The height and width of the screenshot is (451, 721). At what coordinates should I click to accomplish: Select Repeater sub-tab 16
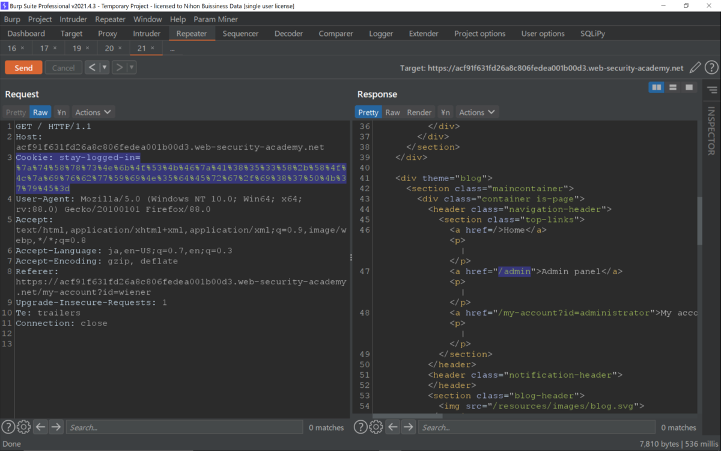[12, 48]
